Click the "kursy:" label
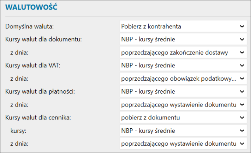This screenshot has height=153, width=251. click(x=18, y=131)
